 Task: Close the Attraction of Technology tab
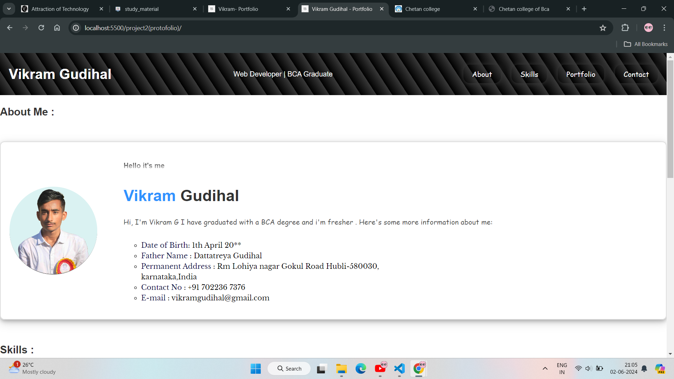tap(101, 9)
